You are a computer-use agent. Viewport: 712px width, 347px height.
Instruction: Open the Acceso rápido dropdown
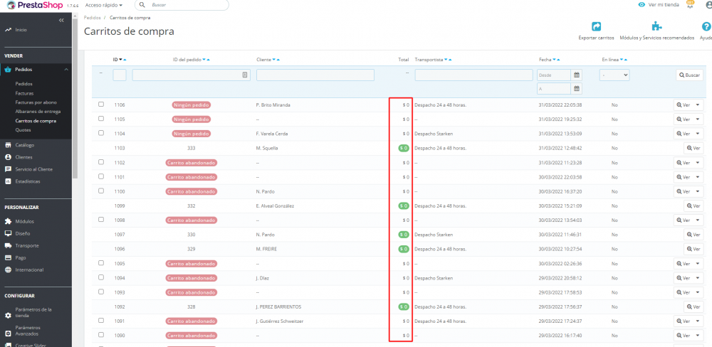(104, 5)
